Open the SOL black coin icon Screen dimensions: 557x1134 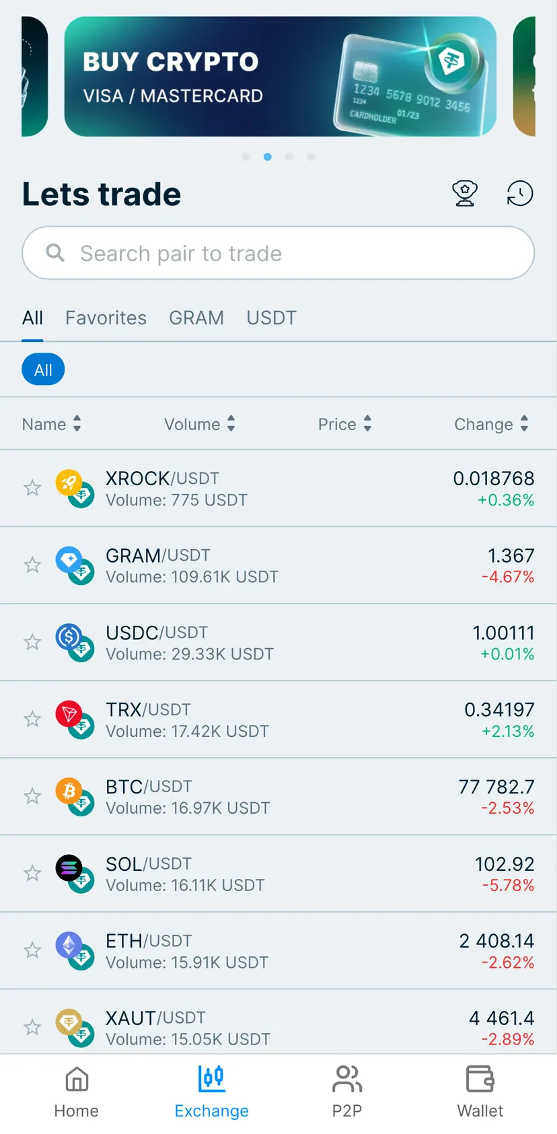coord(69,868)
